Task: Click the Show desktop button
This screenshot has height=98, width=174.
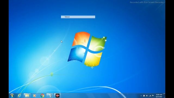Action: tap(164, 96)
